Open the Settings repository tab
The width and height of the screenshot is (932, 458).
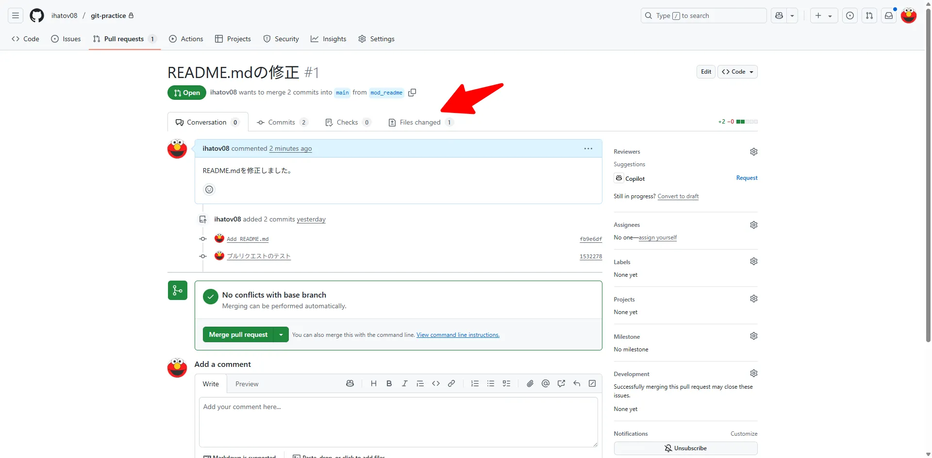(x=376, y=39)
